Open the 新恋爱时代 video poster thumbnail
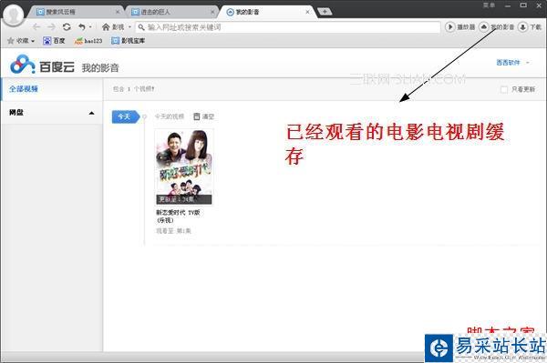The width and height of the screenshot is (547, 363). point(184,167)
